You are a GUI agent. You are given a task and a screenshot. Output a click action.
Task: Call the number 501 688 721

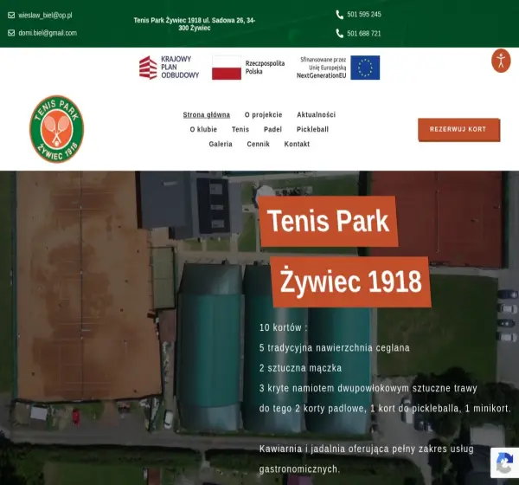[364, 34]
